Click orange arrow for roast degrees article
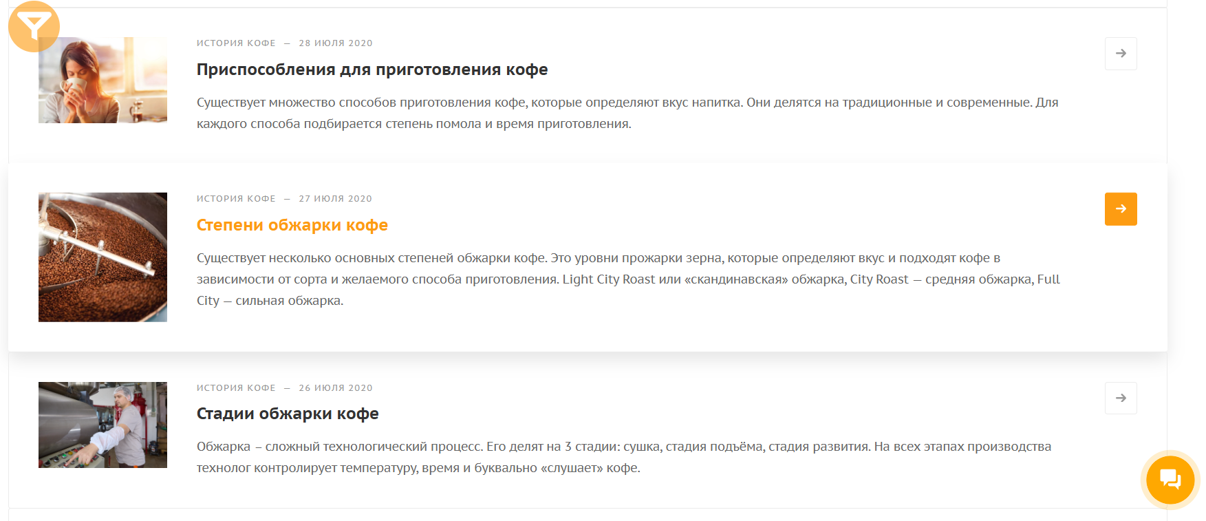The height and width of the screenshot is (521, 1206). pos(1120,209)
